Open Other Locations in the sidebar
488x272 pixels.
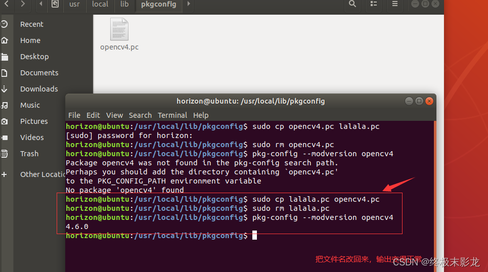tap(42, 174)
